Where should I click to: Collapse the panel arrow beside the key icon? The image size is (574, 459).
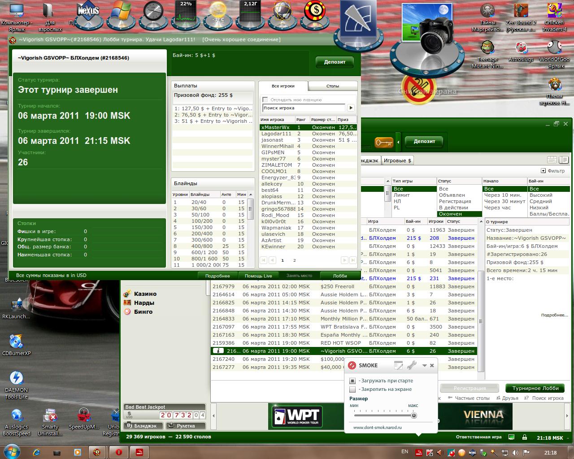398,142
